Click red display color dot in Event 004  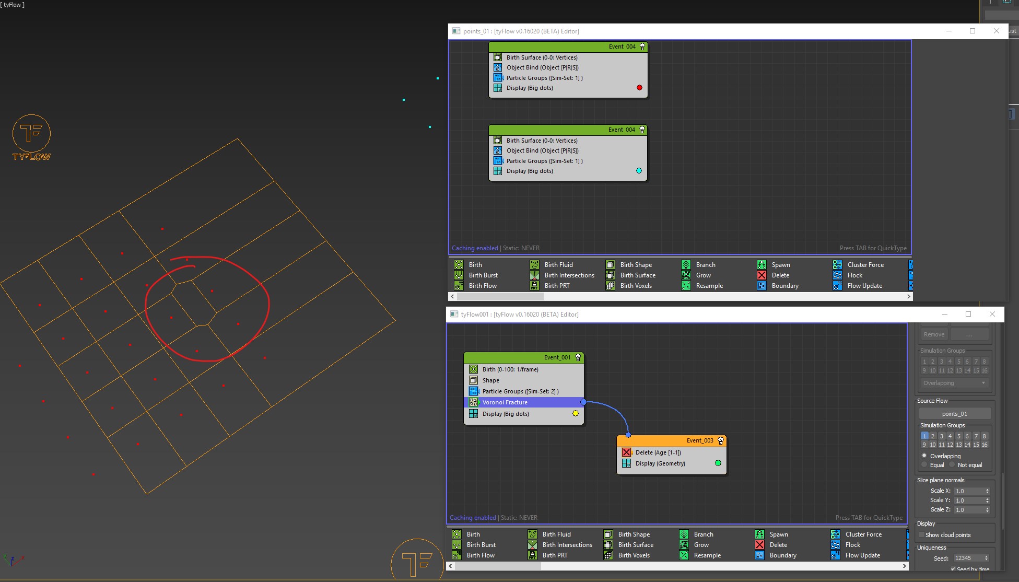pos(639,88)
